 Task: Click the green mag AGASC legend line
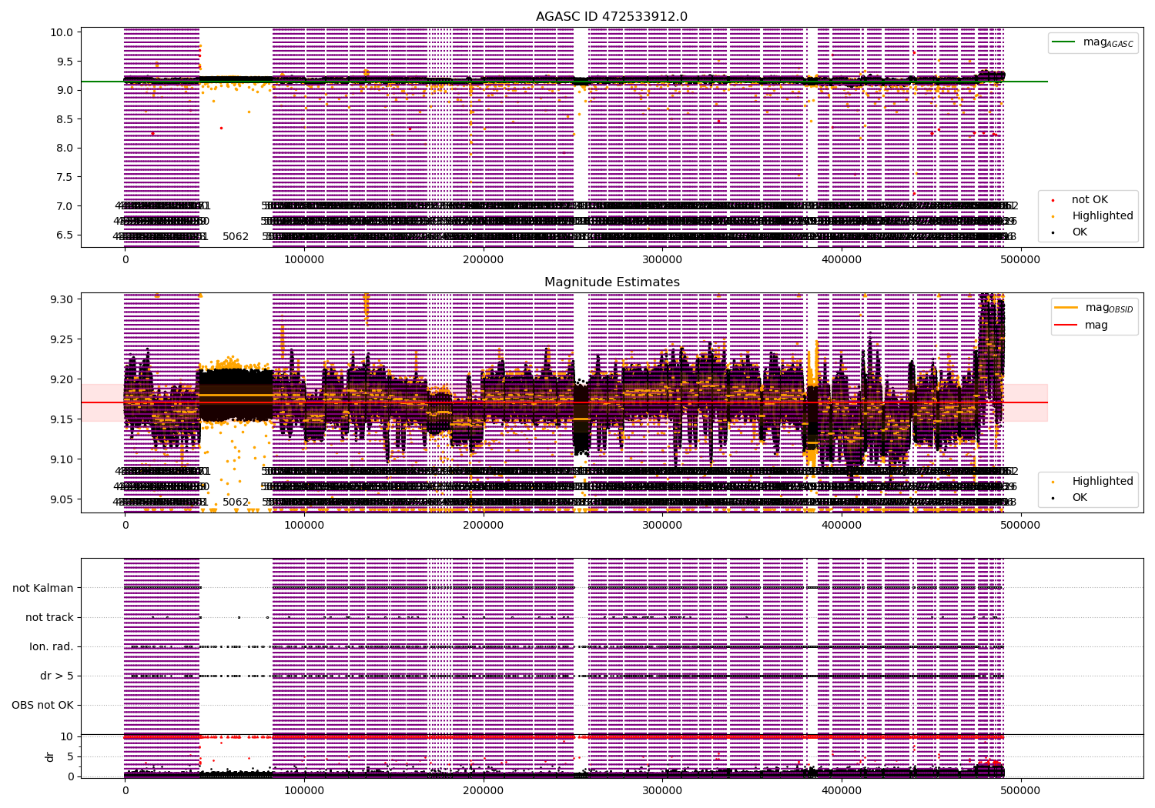(x=1064, y=42)
